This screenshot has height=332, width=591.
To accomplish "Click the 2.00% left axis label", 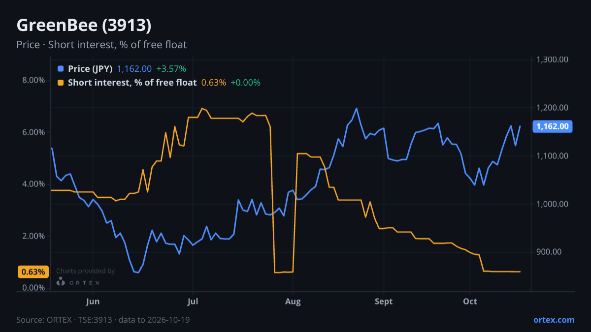I will (33, 236).
